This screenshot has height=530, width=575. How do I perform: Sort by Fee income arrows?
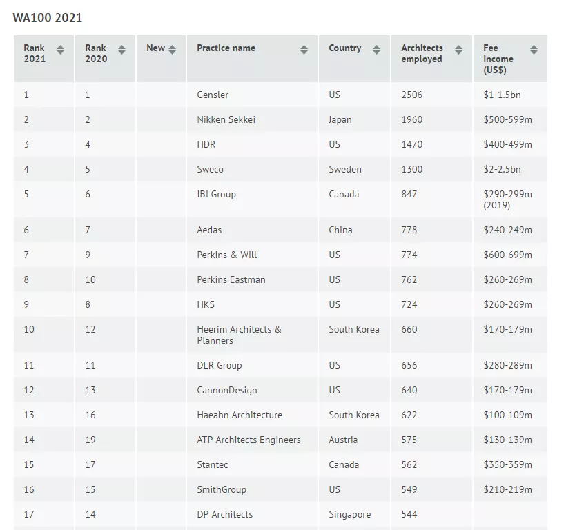pyautogui.click(x=534, y=50)
